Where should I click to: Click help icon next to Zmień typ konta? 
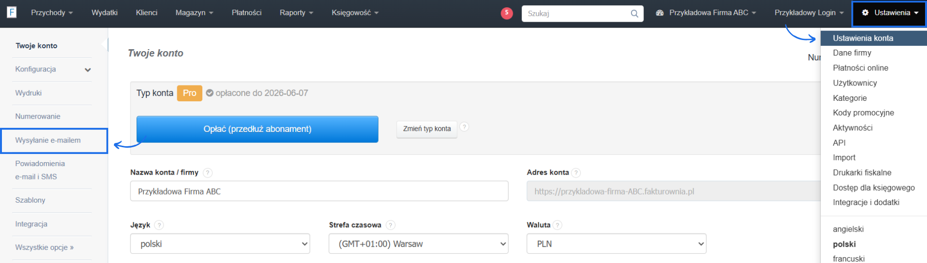[x=464, y=127]
